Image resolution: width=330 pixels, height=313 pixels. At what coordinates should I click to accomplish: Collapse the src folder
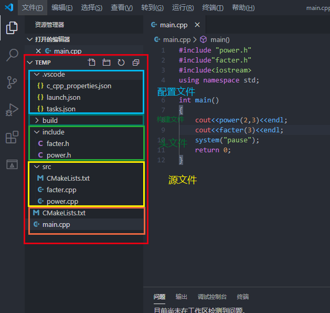tap(37, 166)
